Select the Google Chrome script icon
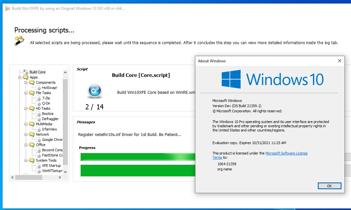 point(38,140)
